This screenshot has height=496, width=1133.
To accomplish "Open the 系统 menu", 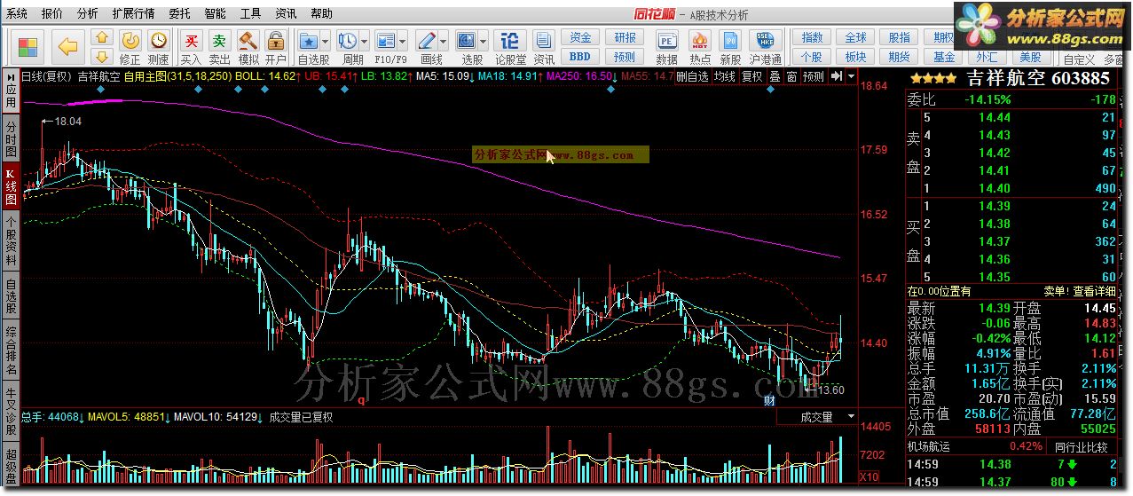I will click(x=17, y=13).
